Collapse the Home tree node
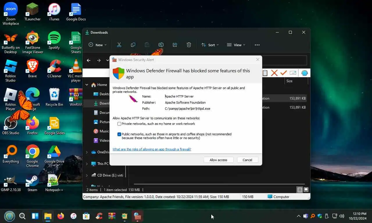372x223 pixels. [x=87, y=85]
